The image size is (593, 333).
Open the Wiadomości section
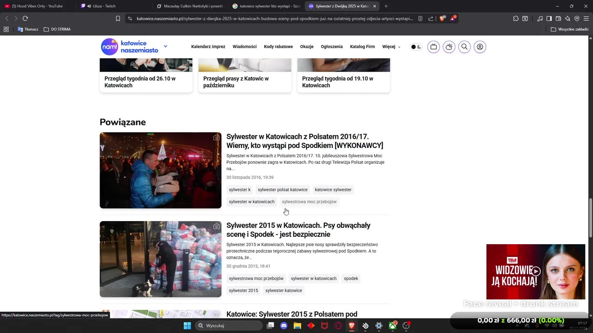click(245, 47)
